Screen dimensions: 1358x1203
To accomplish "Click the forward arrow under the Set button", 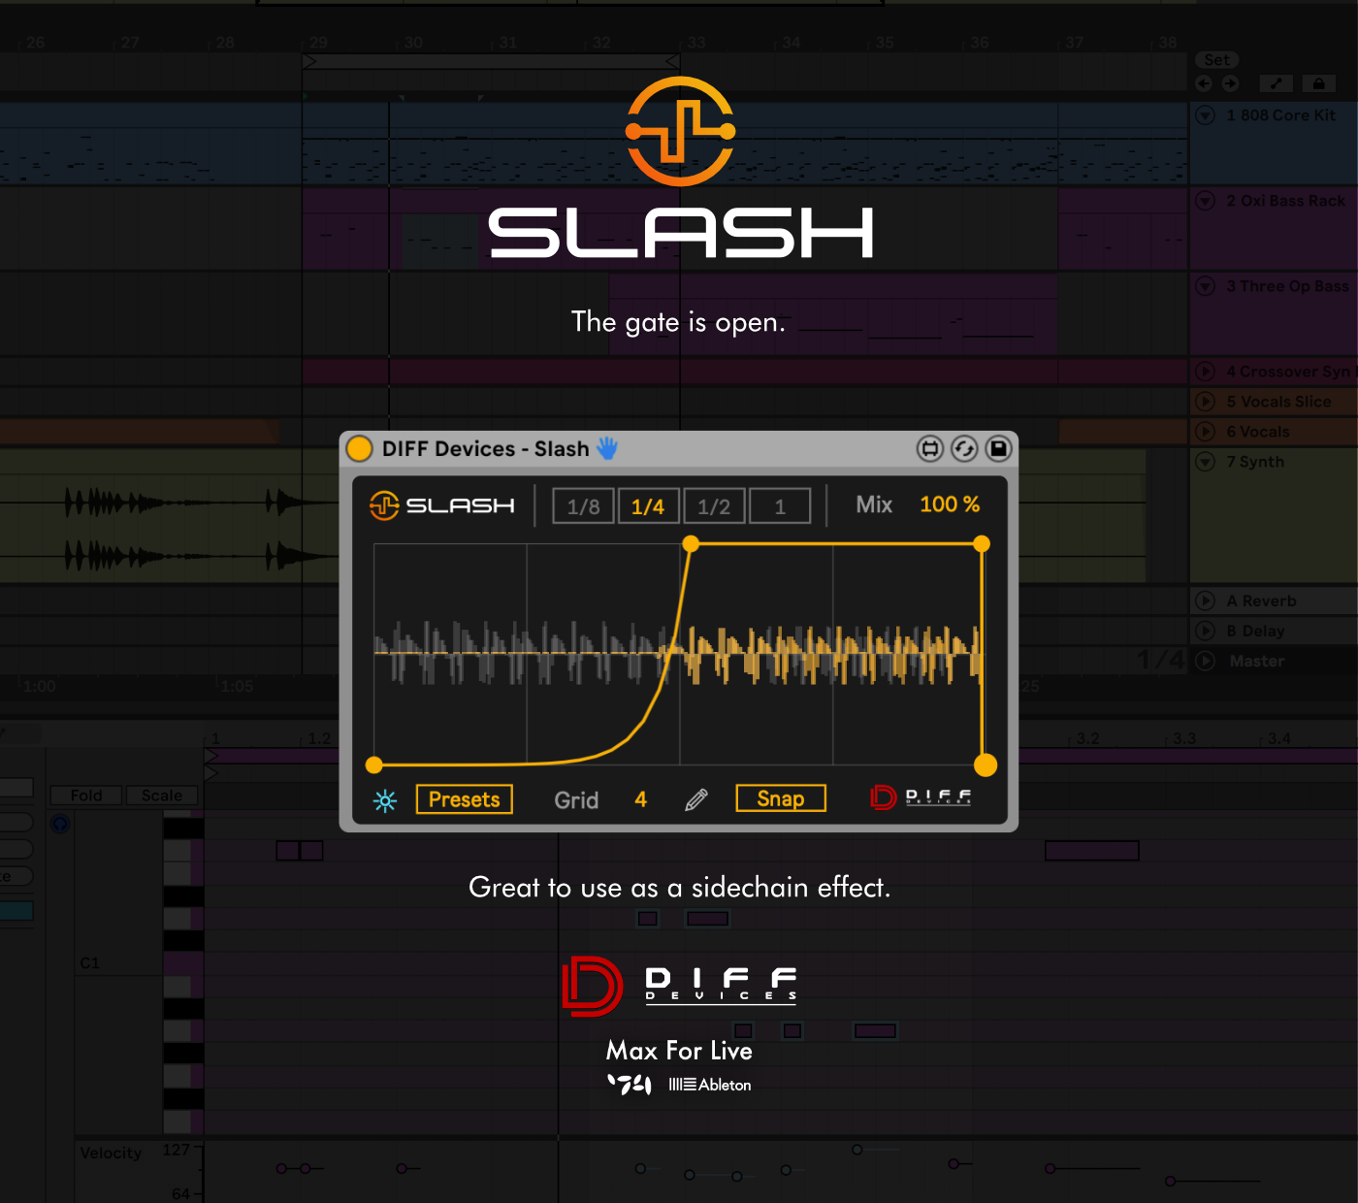I will (x=1230, y=83).
